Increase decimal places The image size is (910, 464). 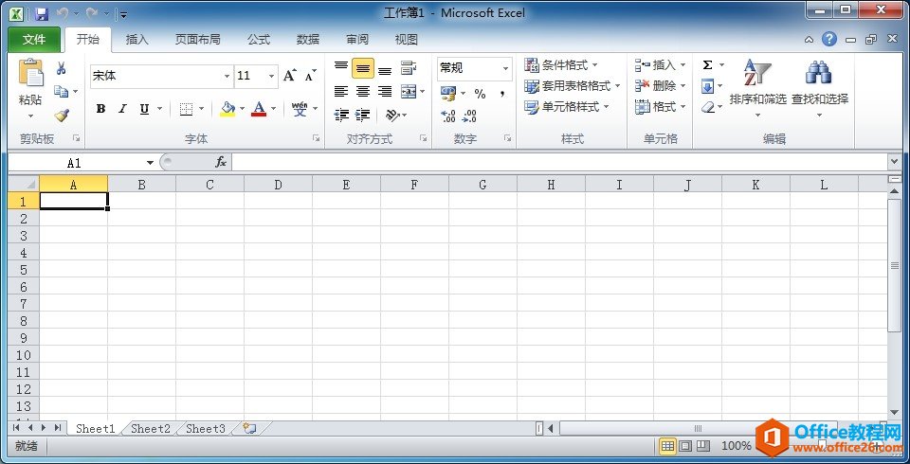448,116
